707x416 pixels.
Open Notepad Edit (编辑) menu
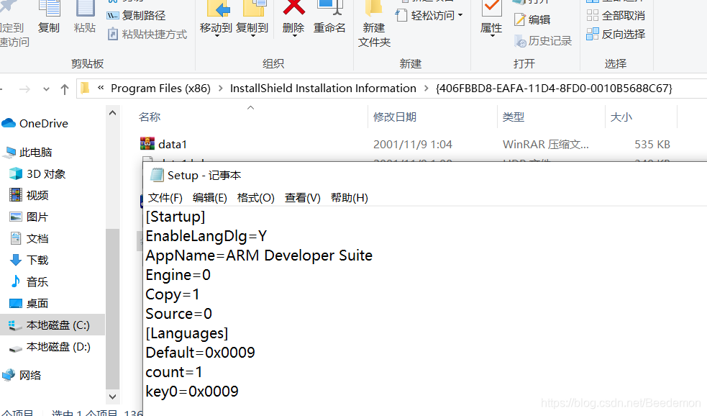pos(210,198)
